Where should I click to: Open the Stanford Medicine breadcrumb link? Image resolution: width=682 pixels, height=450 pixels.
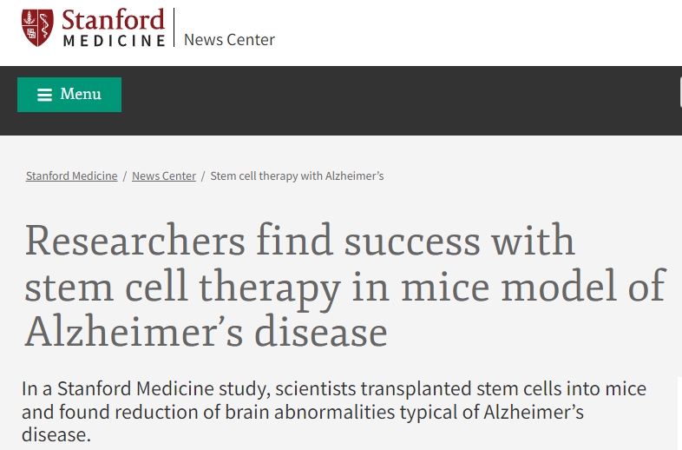point(71,175)
